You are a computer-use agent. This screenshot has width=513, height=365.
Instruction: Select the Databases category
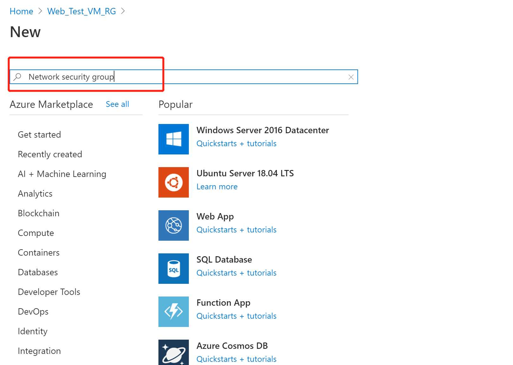(38, 272)
